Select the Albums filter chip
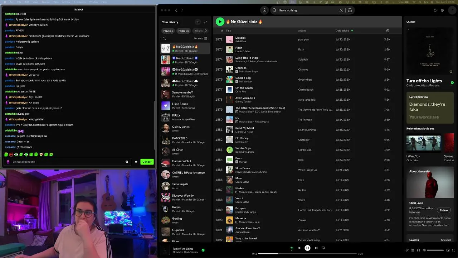Viewport: 458px width, 258px height. point(198,31)
